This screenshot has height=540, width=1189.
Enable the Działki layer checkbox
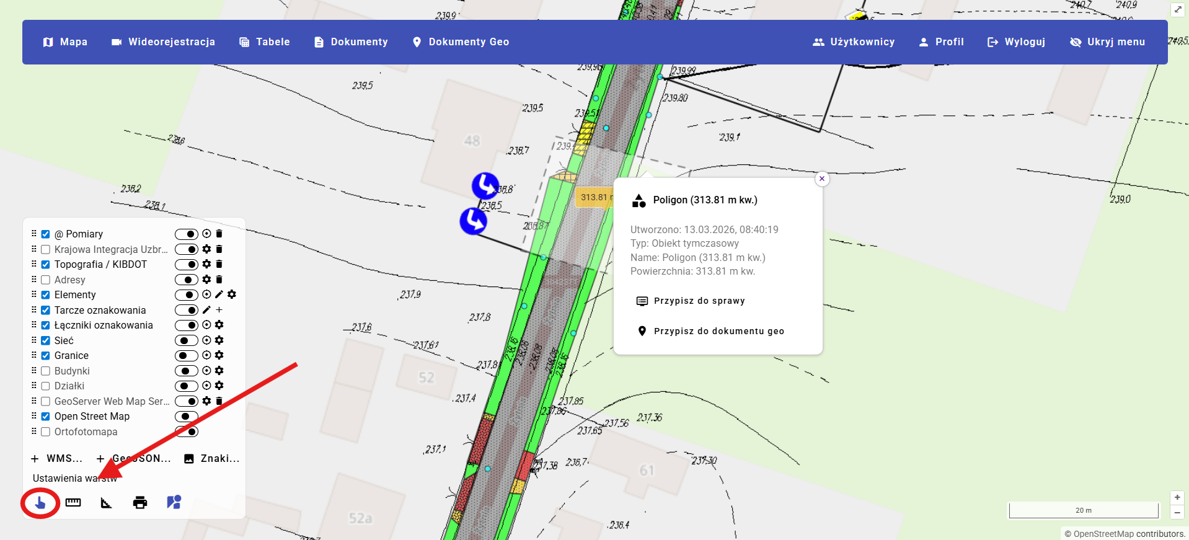[x=45, y=386]
